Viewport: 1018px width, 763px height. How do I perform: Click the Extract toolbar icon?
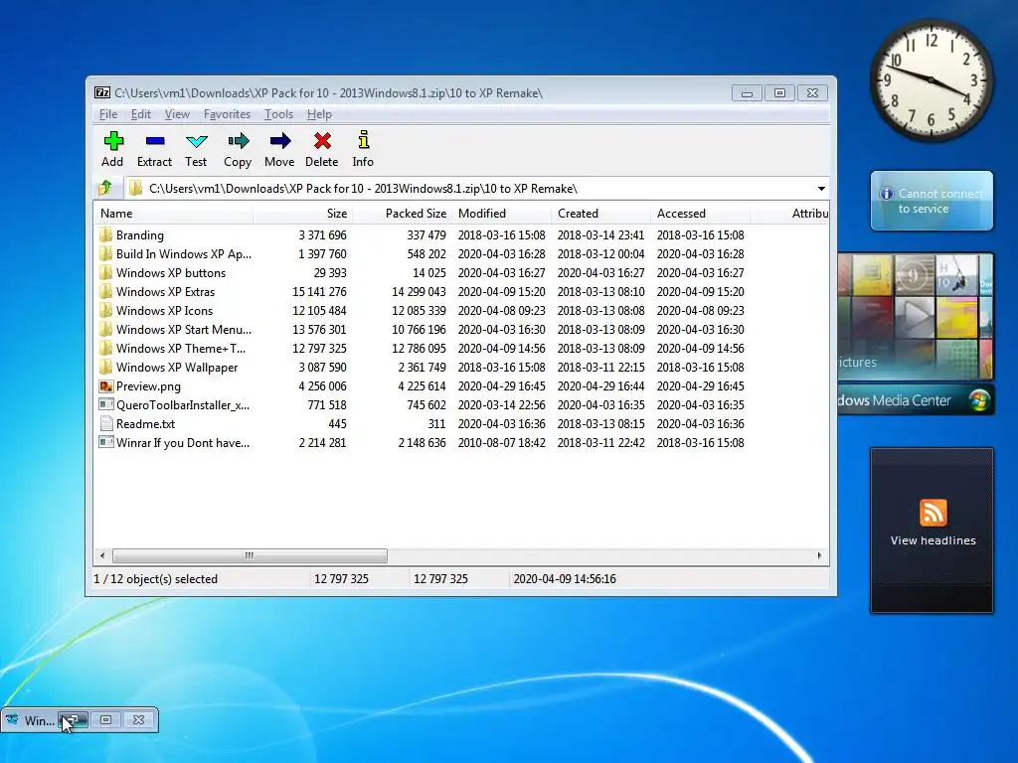(x=154, y=141)
